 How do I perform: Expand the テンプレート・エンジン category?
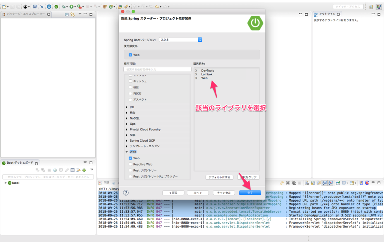127,146
